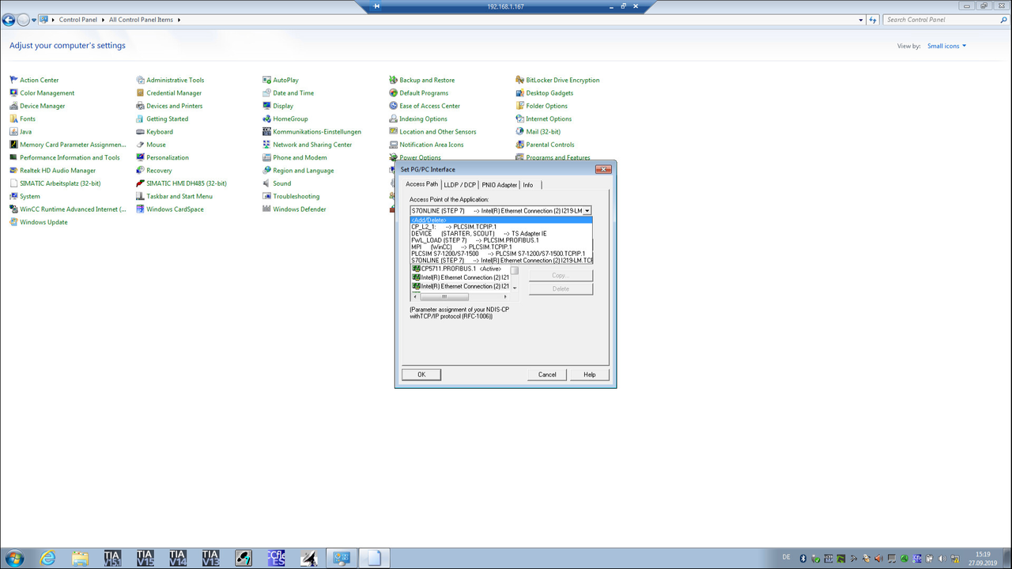Select PLCSIM S7-1200/S7-1500 access point entry
This screenshot has width=1012, height=569.
tap(501, 254)
